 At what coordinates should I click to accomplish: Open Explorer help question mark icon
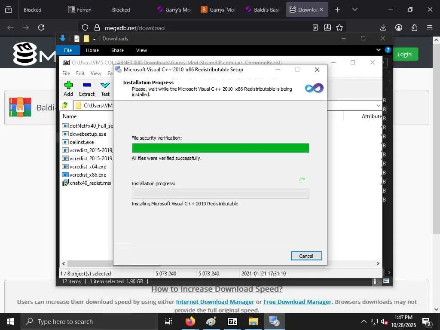tap(388, 50)
